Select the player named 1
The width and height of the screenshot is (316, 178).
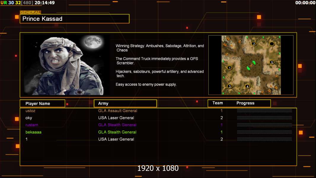click(26, 139)
